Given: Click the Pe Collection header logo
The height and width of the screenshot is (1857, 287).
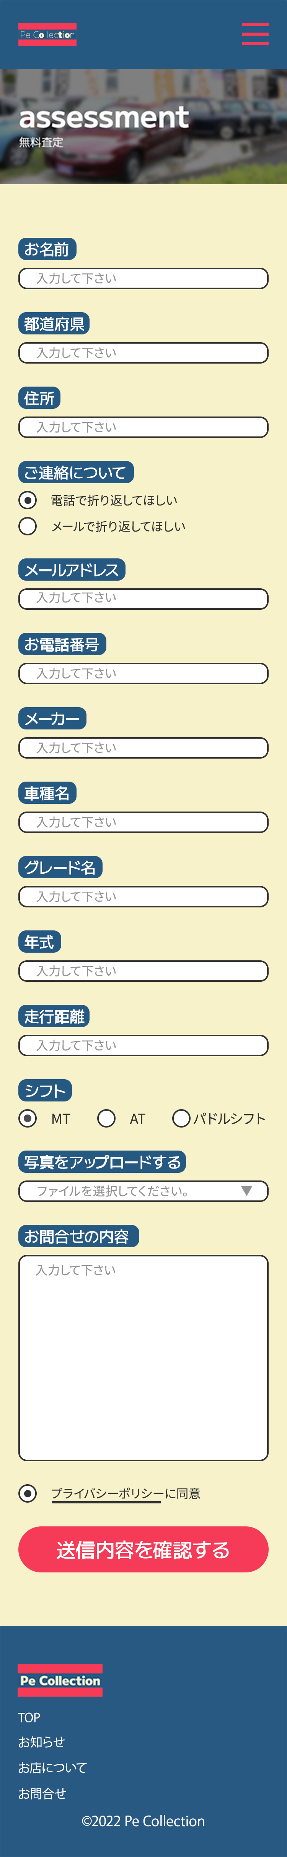Looking at the screenshot, I should click(x=47, y=35).
